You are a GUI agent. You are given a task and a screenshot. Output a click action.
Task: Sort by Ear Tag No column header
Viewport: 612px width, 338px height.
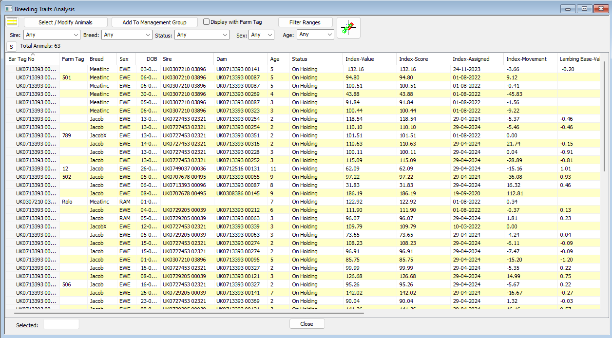tap(32, 59)
